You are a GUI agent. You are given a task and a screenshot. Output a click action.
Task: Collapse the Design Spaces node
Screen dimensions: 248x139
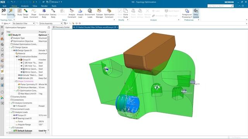pos(9,47)
